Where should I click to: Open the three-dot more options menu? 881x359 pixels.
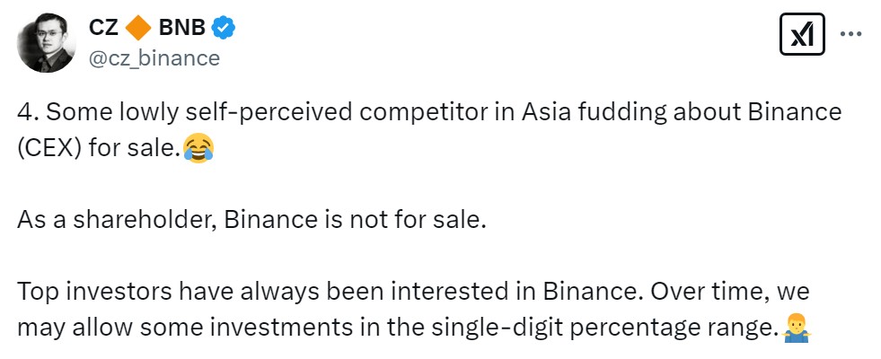tap(851, 34)
